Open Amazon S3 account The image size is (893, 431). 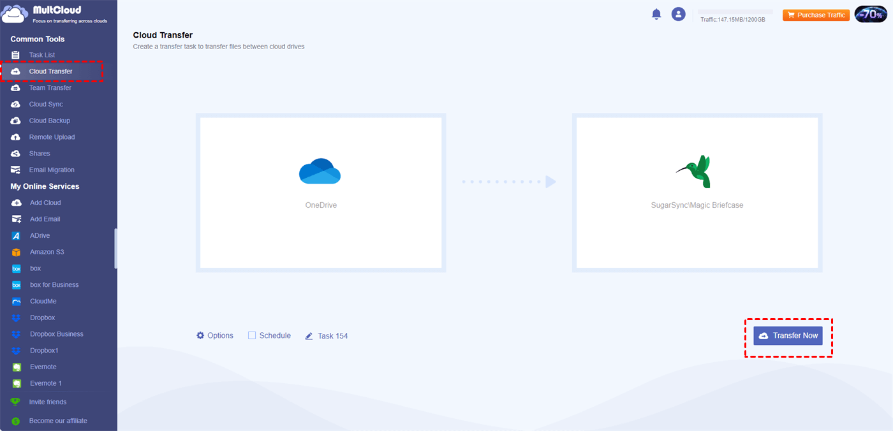[47, 252]
